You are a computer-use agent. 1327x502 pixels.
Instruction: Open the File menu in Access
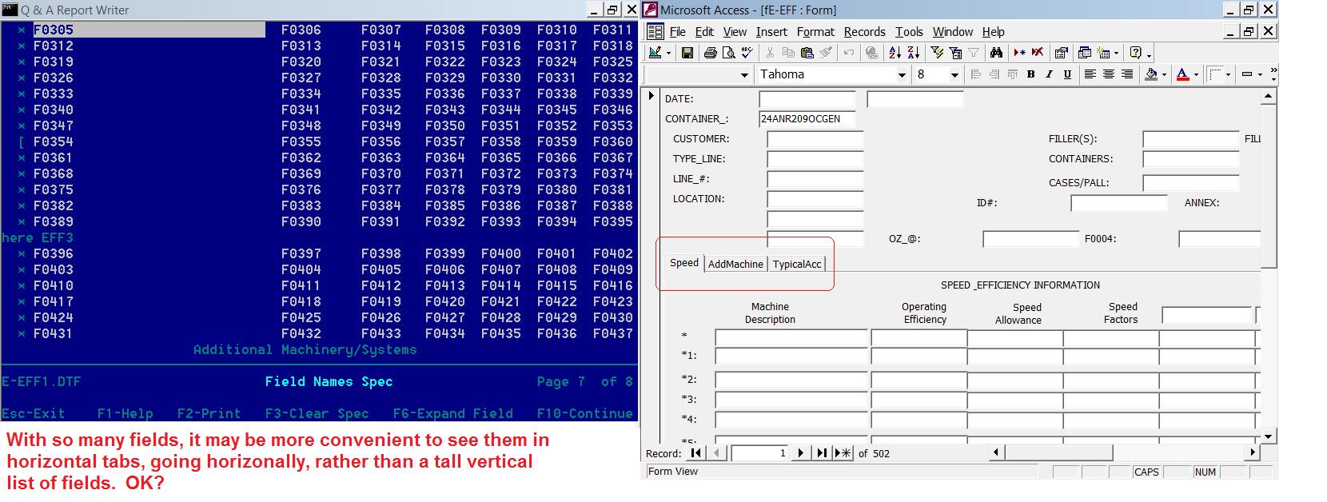click(x=677, y=32)
